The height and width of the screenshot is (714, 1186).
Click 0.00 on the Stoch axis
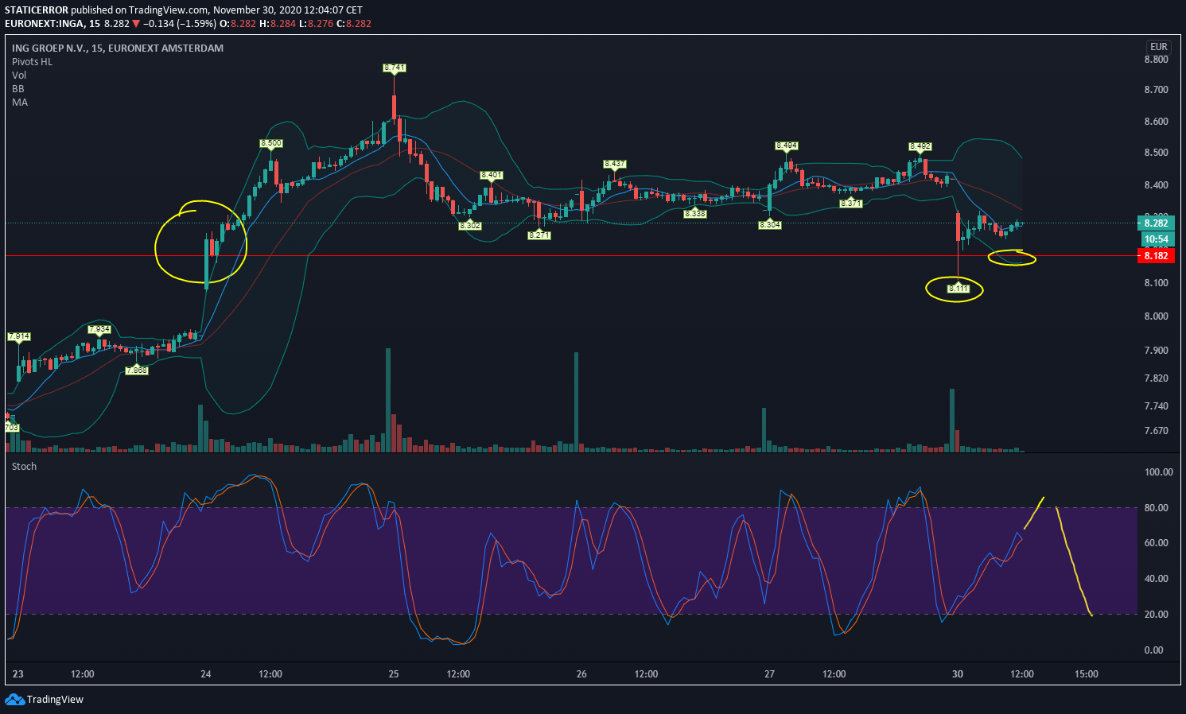point(1153,650)
